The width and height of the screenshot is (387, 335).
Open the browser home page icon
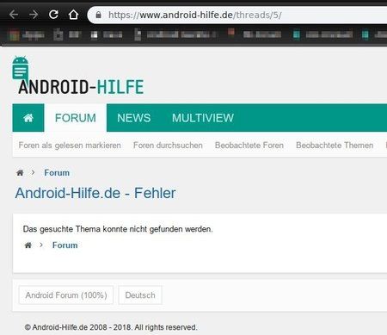73,15
